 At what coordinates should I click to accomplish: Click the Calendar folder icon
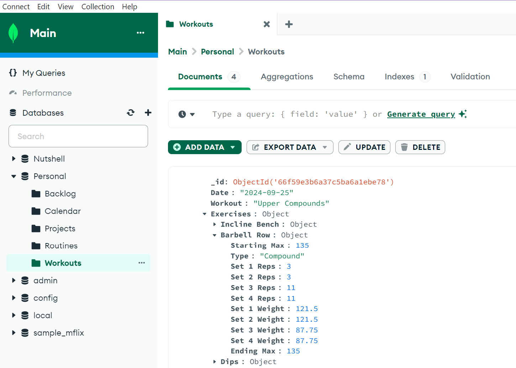36,211
